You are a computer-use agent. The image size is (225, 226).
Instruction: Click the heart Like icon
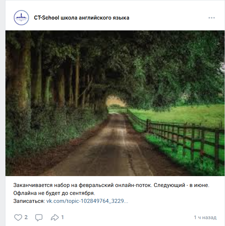18,217
